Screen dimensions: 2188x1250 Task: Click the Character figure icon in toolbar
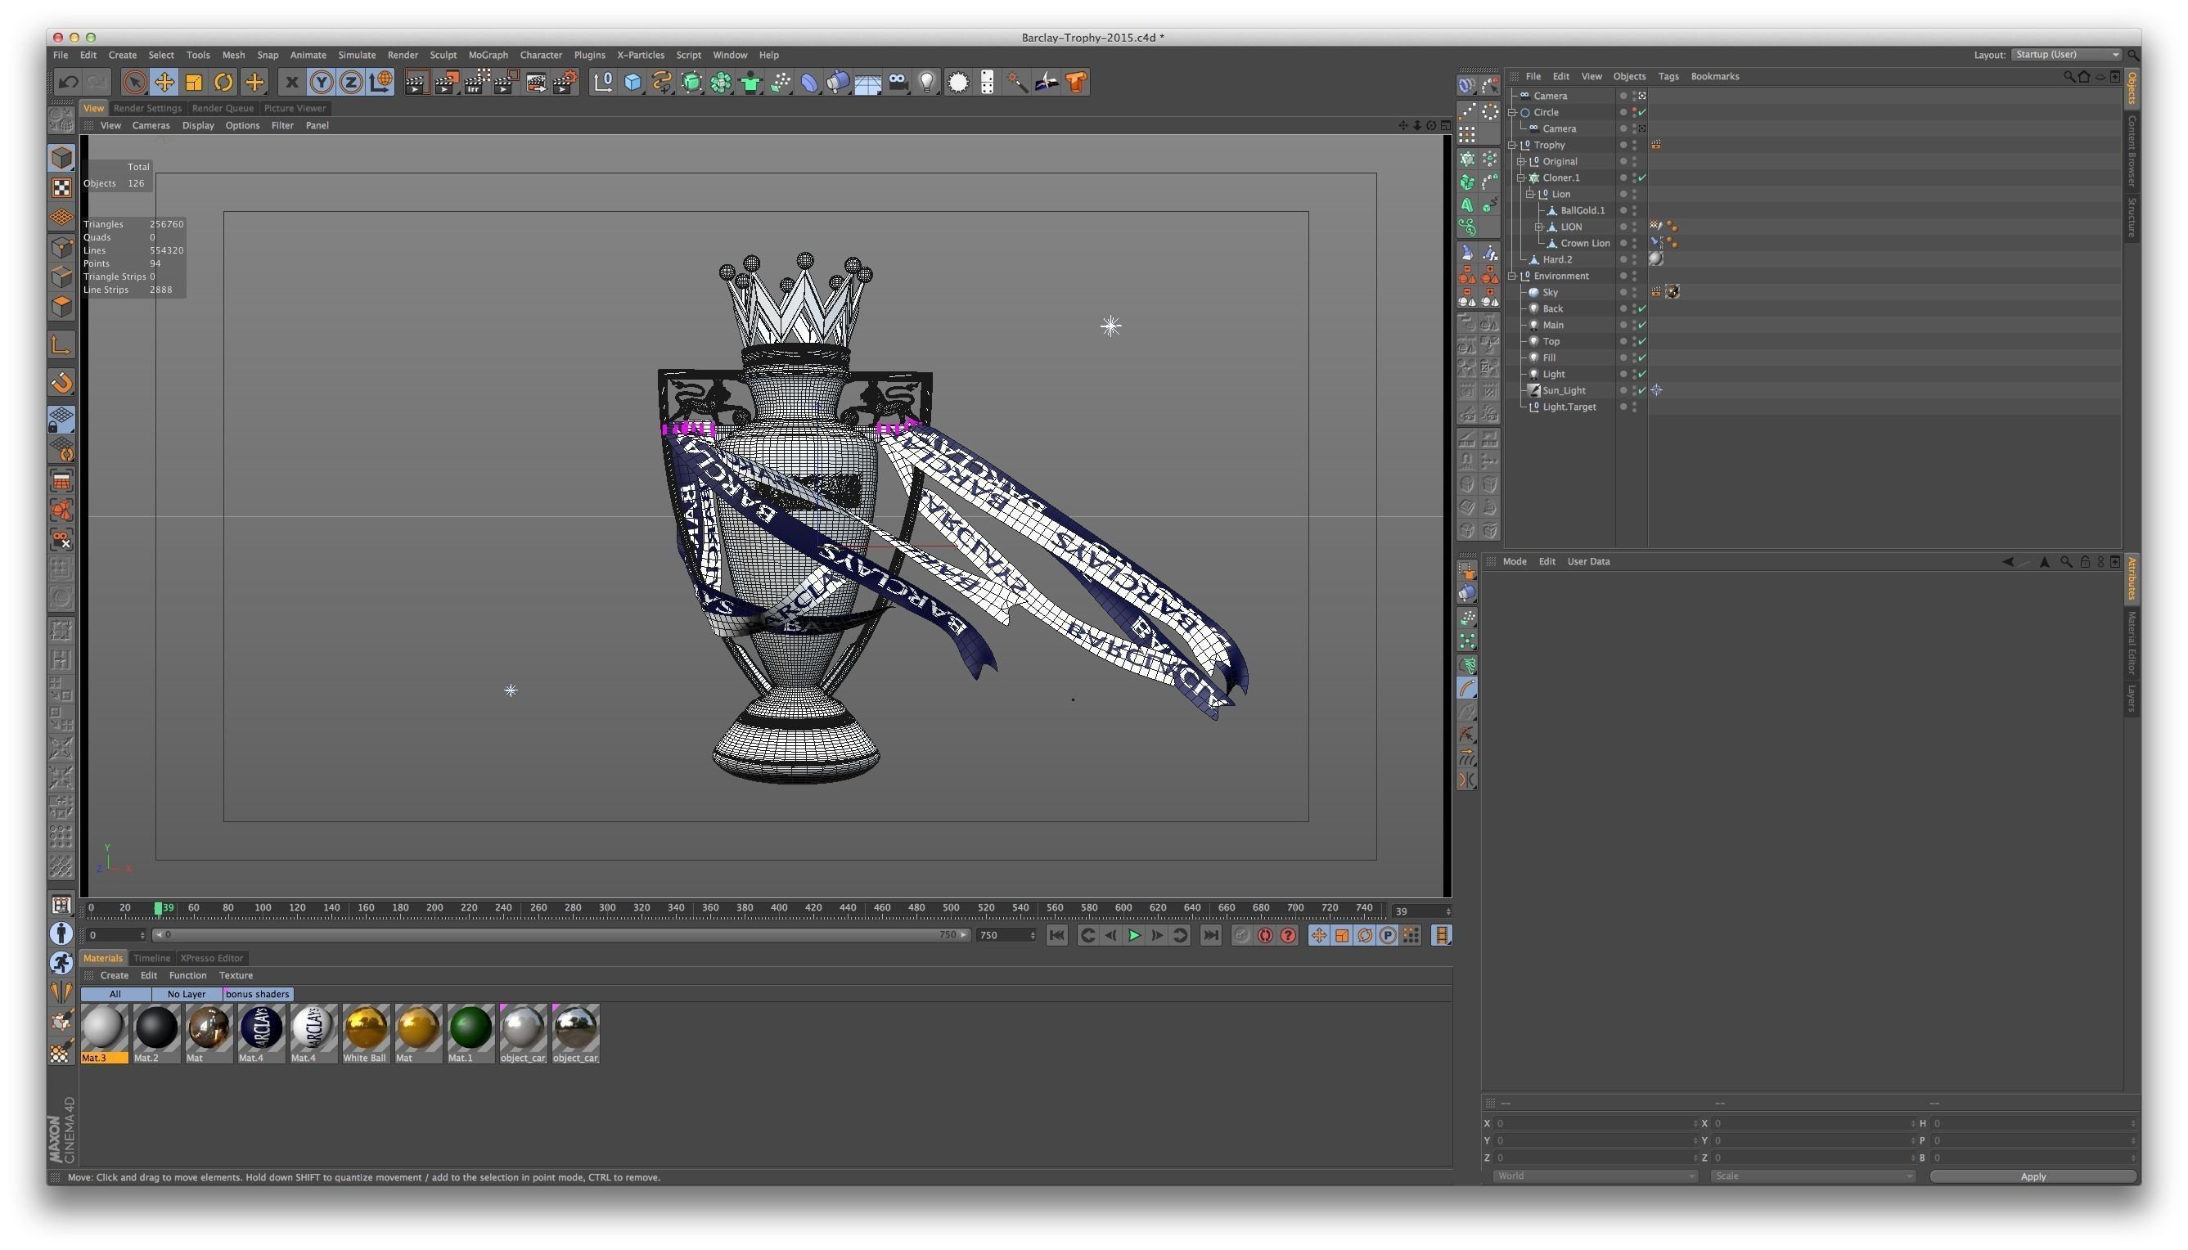pos(750,83)
